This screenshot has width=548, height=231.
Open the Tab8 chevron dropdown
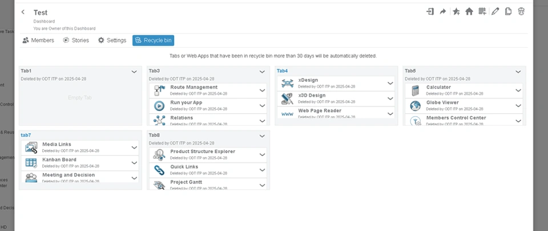coord(262,136)
